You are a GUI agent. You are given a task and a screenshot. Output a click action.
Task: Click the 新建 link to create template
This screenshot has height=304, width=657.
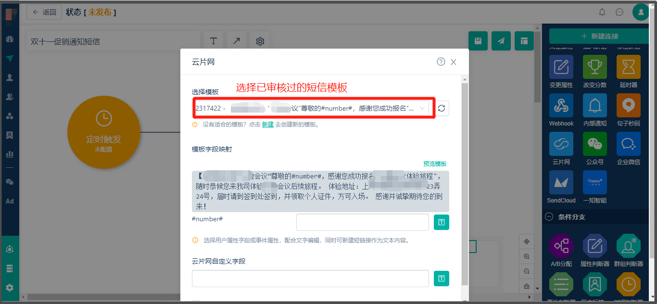[268, 125]
